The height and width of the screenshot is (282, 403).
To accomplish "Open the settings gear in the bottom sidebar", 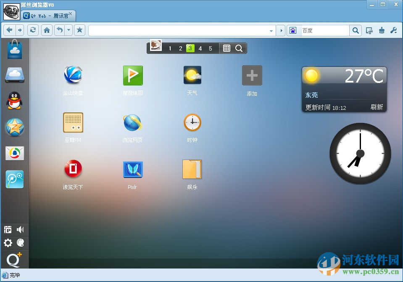I will click(7, 243).
